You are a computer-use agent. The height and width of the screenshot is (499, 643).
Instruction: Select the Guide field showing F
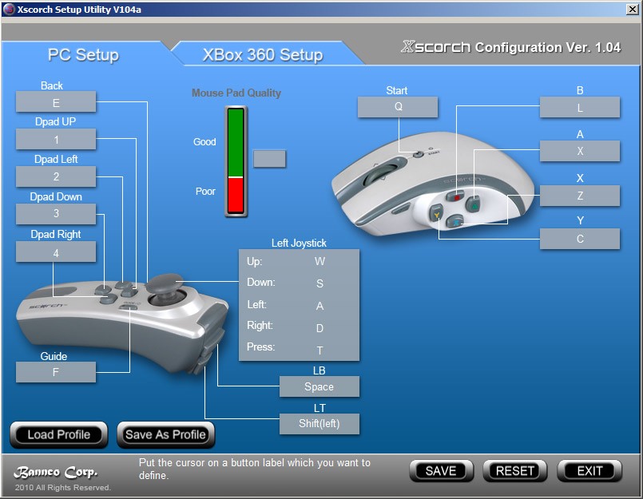tap(56, 372)
